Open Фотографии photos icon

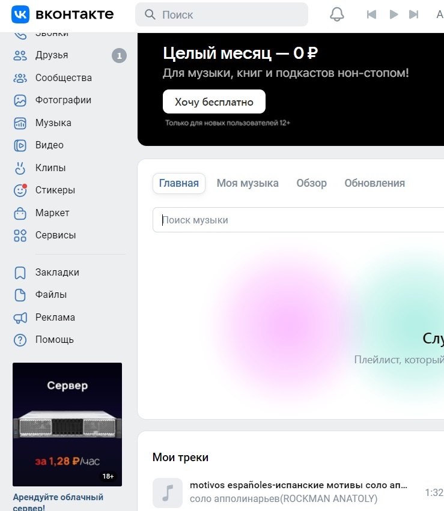tap(20, 100)
